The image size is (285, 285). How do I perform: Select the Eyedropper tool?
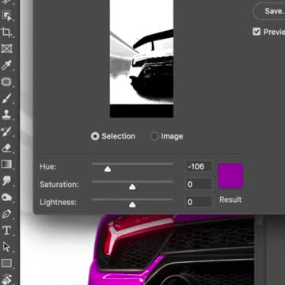point(6,65)
